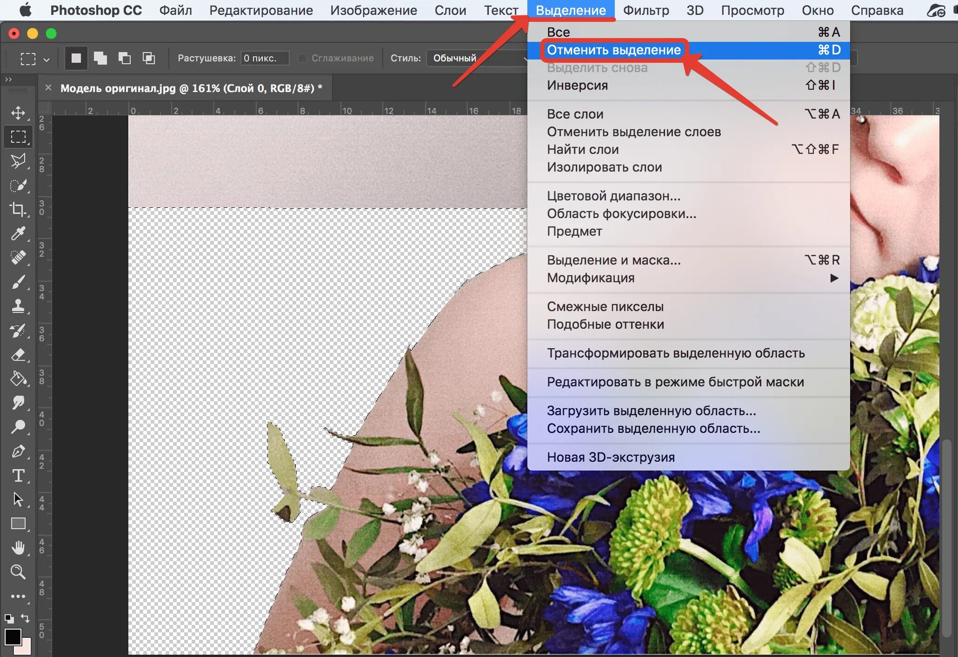Click Отменить выделение menu item
Viewport: 958px width, 657px height.
(614, 50)
